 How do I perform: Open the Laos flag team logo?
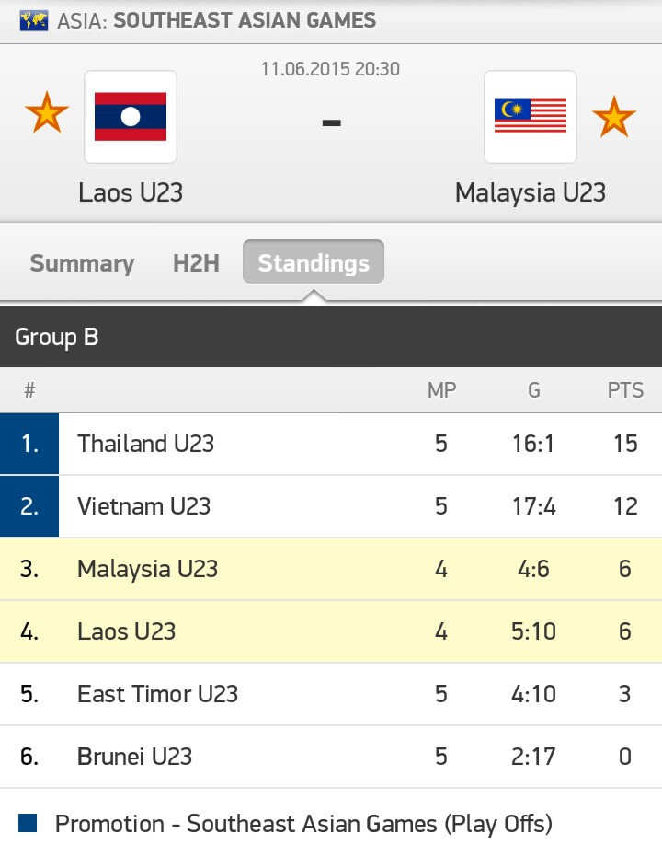pos(131,117)
